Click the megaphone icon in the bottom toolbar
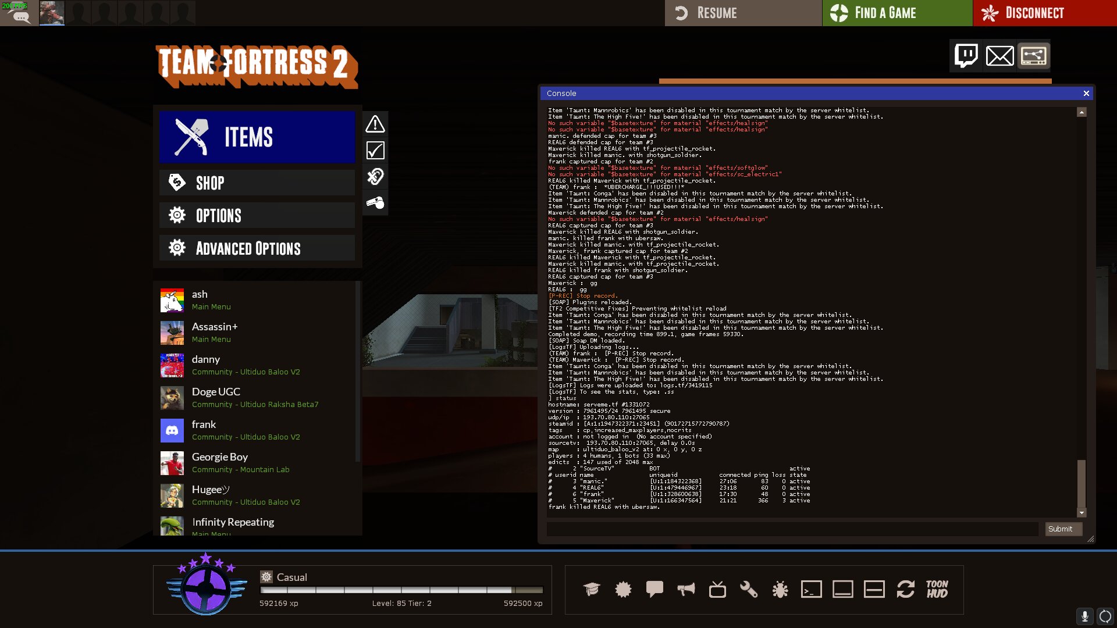The image size is (1117, 628). tap(686, 590)
